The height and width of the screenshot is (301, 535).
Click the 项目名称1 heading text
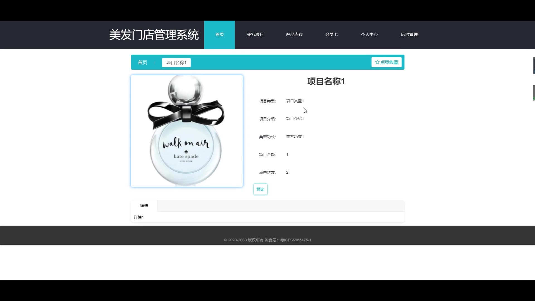[x=326, y=81]
